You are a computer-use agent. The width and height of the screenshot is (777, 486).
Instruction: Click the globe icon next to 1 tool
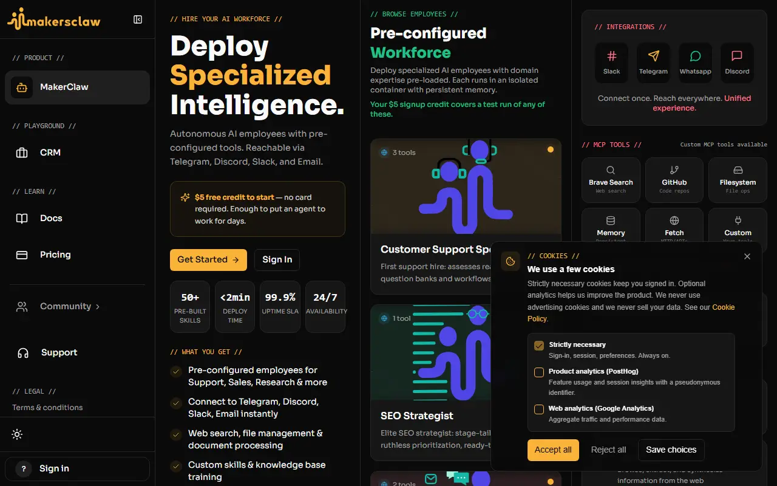(384, 318)
